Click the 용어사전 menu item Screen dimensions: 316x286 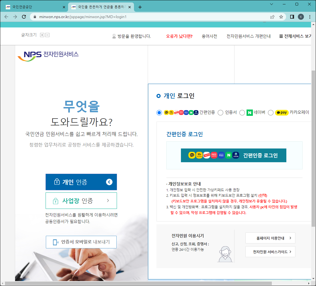tap(209, 36)
